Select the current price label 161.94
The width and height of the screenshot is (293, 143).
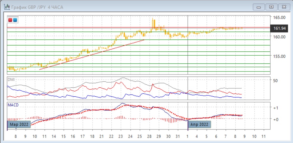pos(280,28)
